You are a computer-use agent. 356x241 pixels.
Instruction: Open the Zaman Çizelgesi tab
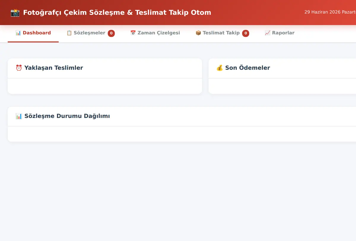coord(155,33)
